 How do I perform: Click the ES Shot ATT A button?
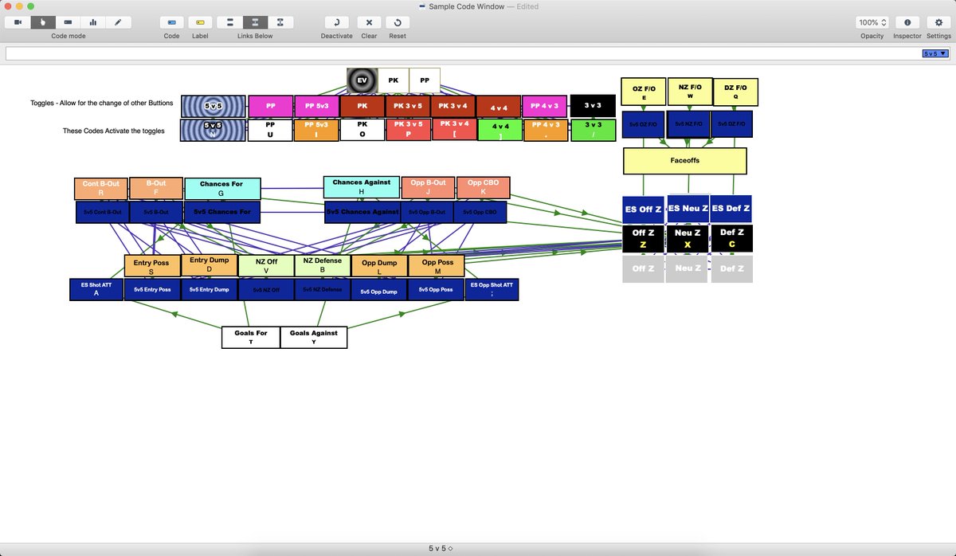tap(96, 289)
